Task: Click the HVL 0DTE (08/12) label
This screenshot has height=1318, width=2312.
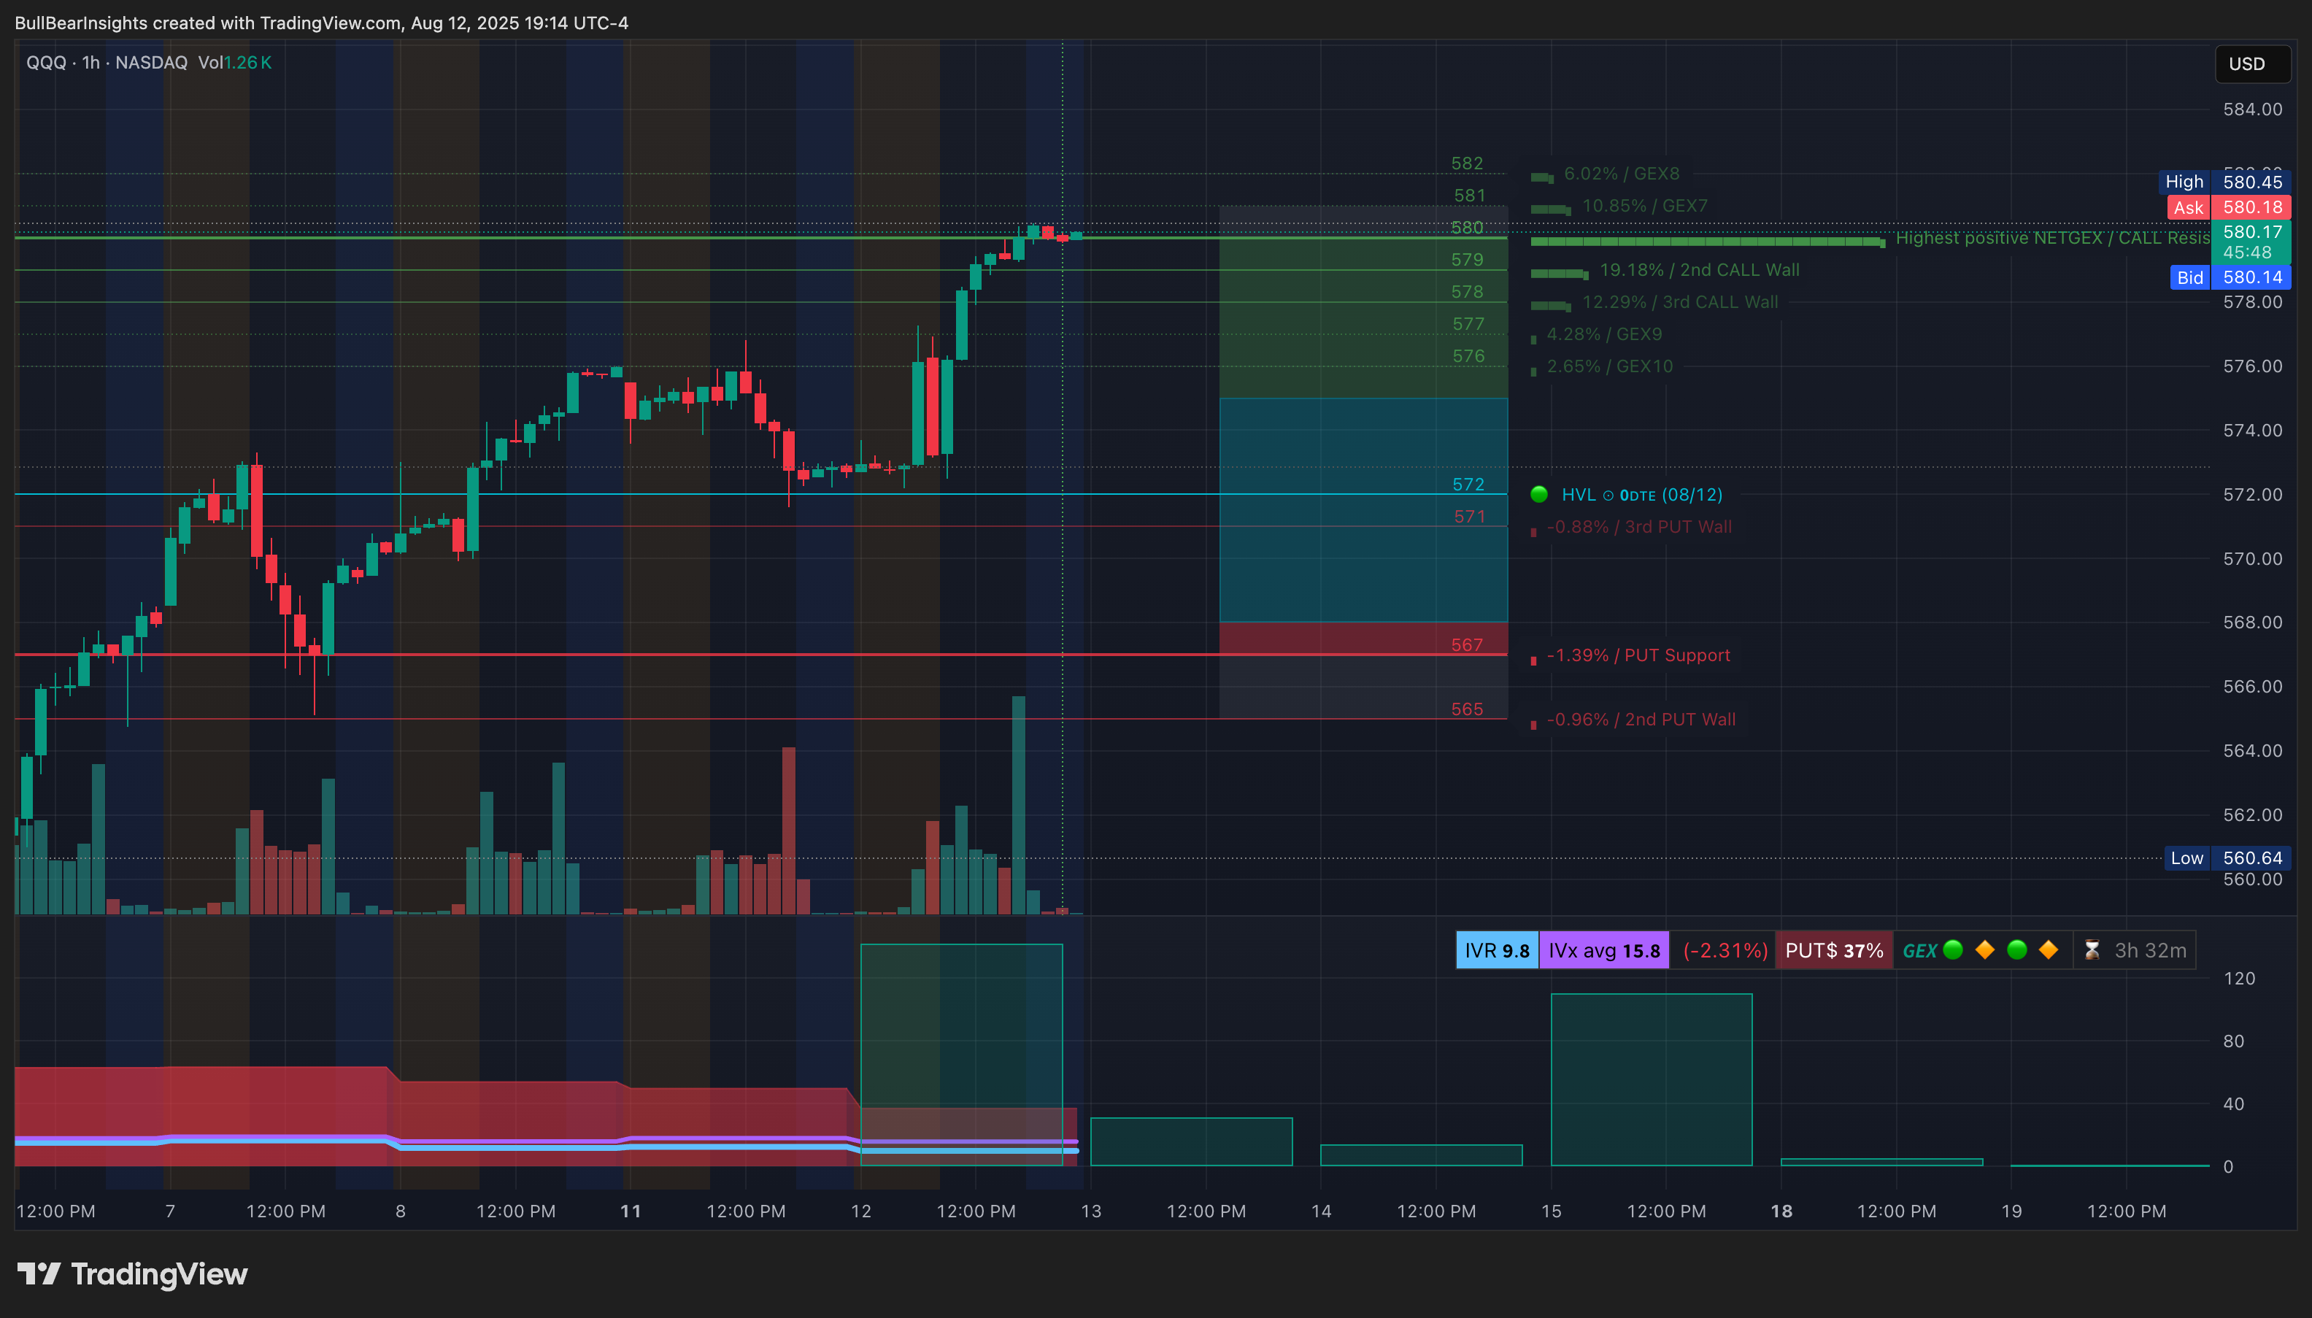Action: coord(1642,494)
